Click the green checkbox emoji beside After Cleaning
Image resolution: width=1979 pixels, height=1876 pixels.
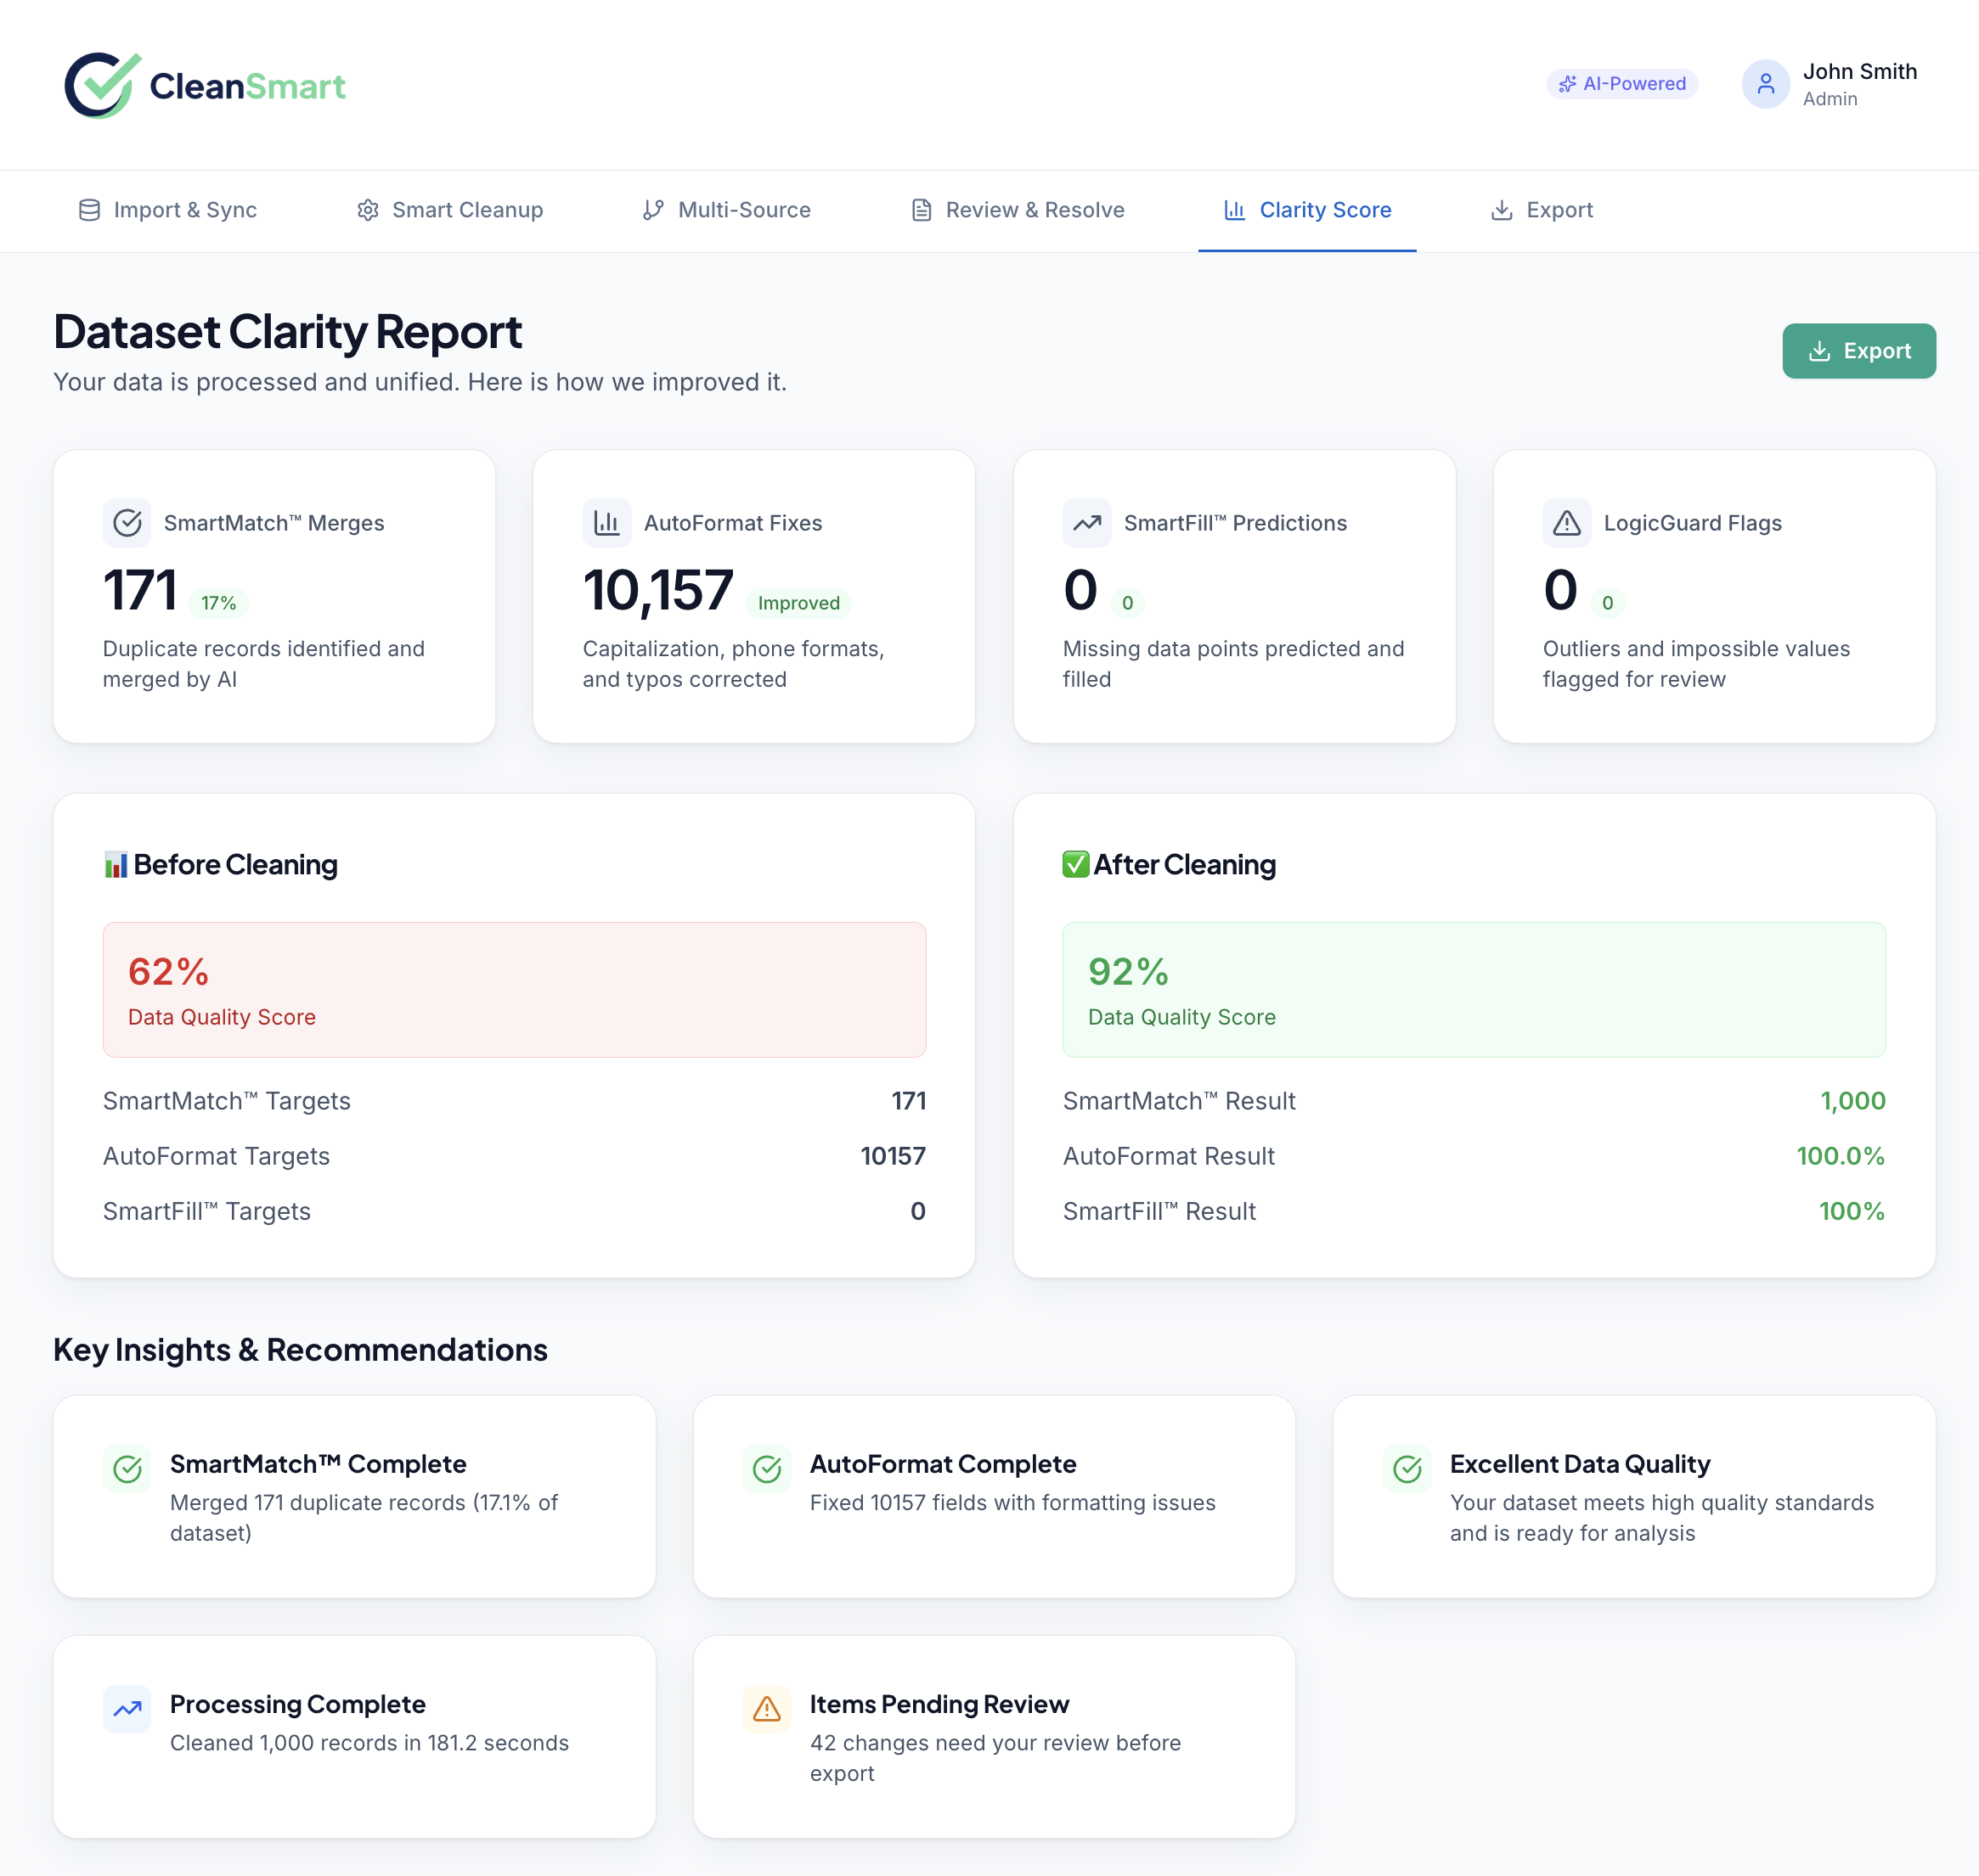tap(1075, 865)
